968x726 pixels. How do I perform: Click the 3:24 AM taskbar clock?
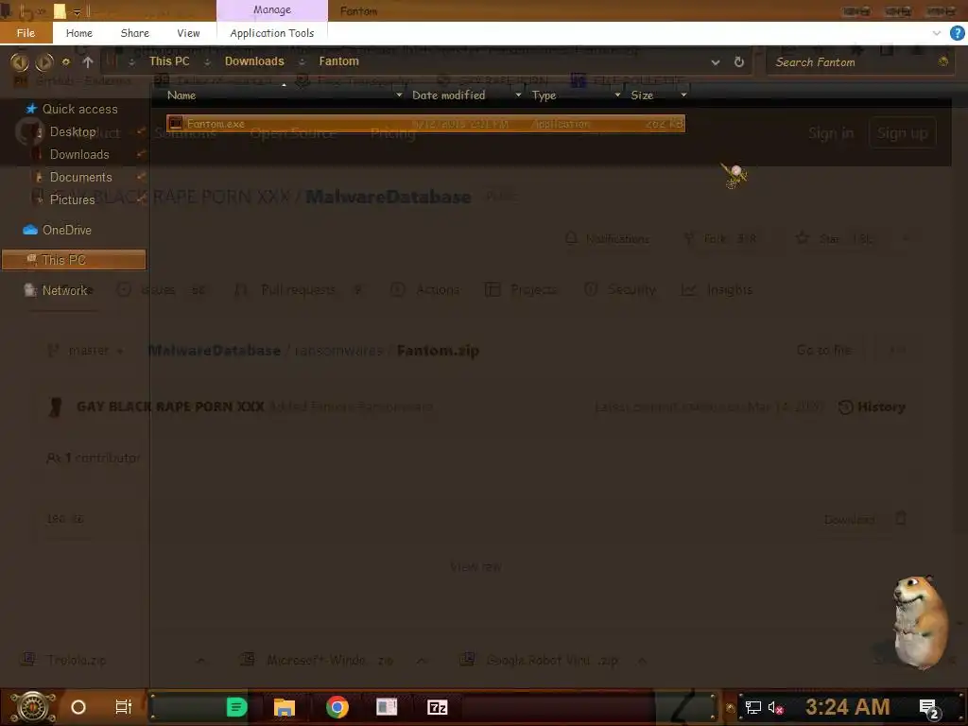pyautogui.click(x=847, y=707)
